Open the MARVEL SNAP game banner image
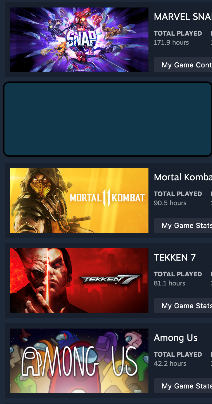 tap(79, 40)
